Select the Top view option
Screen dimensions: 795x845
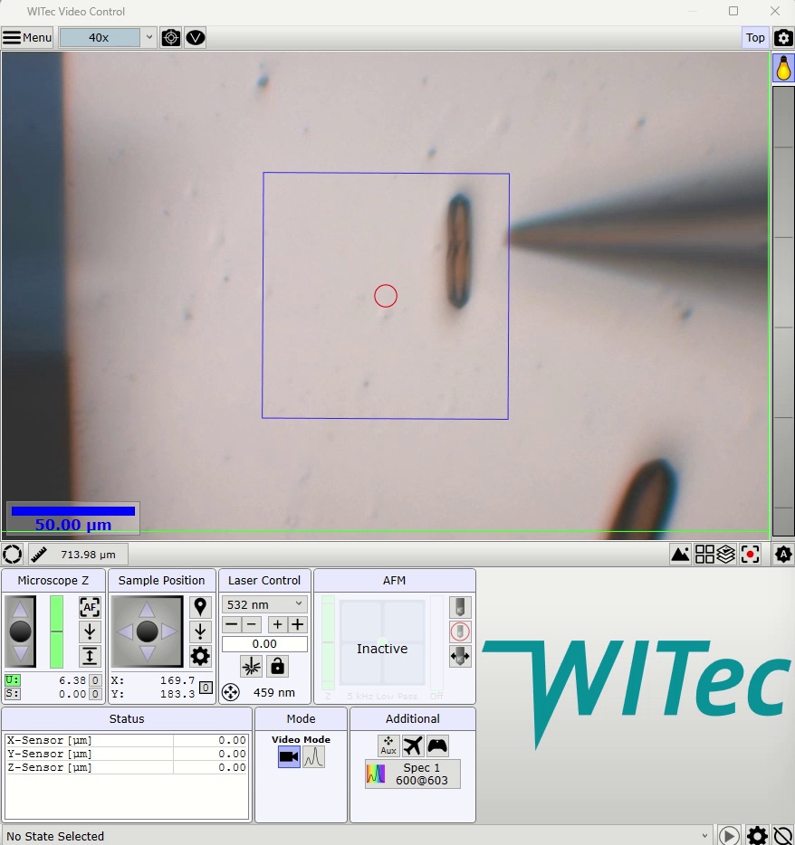pos(754,37)
